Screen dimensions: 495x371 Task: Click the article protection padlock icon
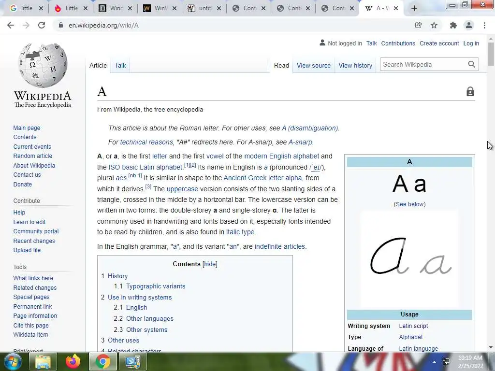click(x=470, y=91)
